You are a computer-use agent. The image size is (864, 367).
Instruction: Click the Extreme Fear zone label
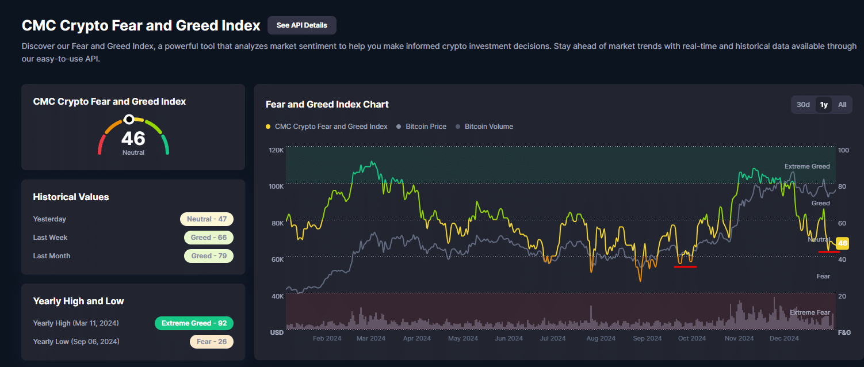coord(810,312)
